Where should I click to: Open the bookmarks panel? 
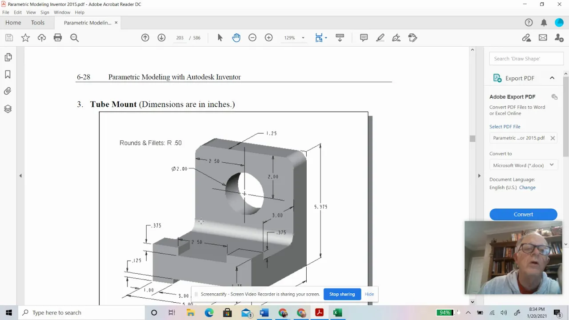pos(8,74)
